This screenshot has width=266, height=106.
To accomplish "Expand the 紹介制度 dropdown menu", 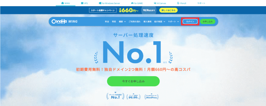I will pos(160,22).
